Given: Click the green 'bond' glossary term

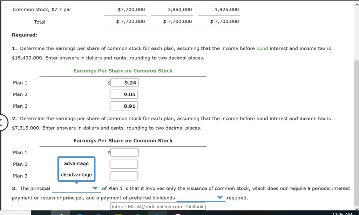Looking at the screenshot, I should pyautogui.click(x=262, y=48).
